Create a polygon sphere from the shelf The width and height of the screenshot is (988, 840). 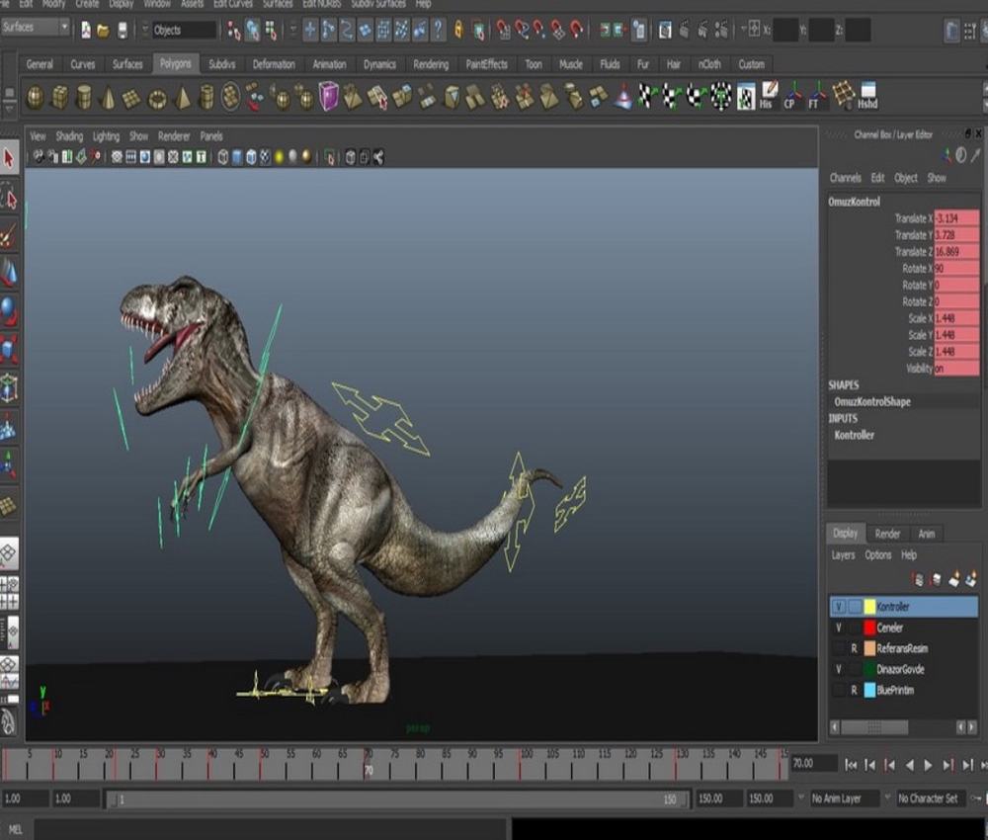pos(35,97)
